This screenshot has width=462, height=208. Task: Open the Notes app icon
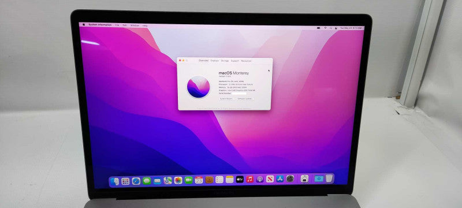point(229,180)
